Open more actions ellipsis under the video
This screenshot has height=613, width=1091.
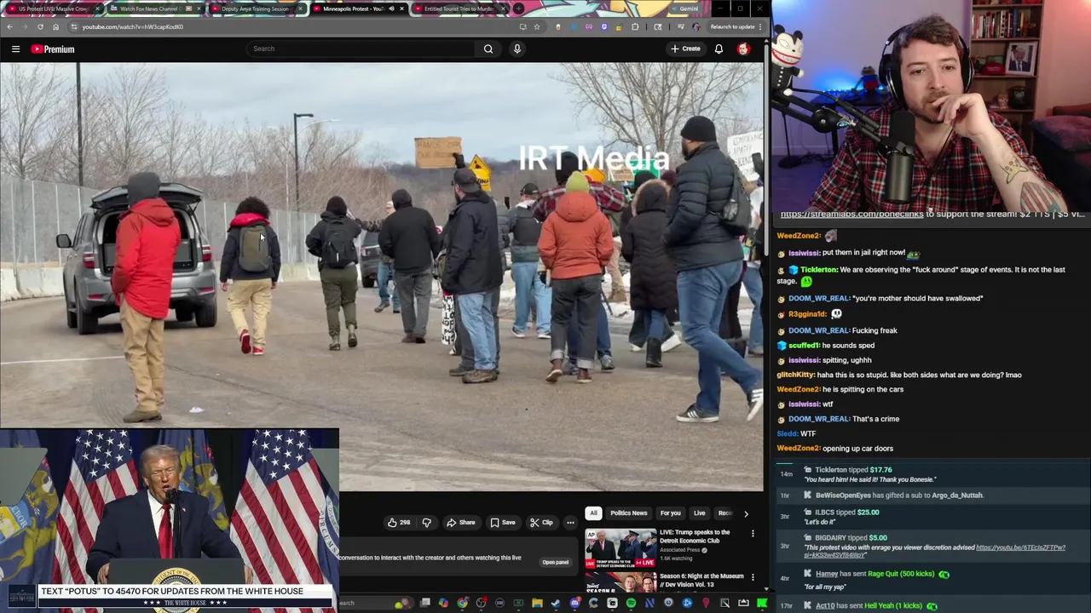(x=570, y=523)
